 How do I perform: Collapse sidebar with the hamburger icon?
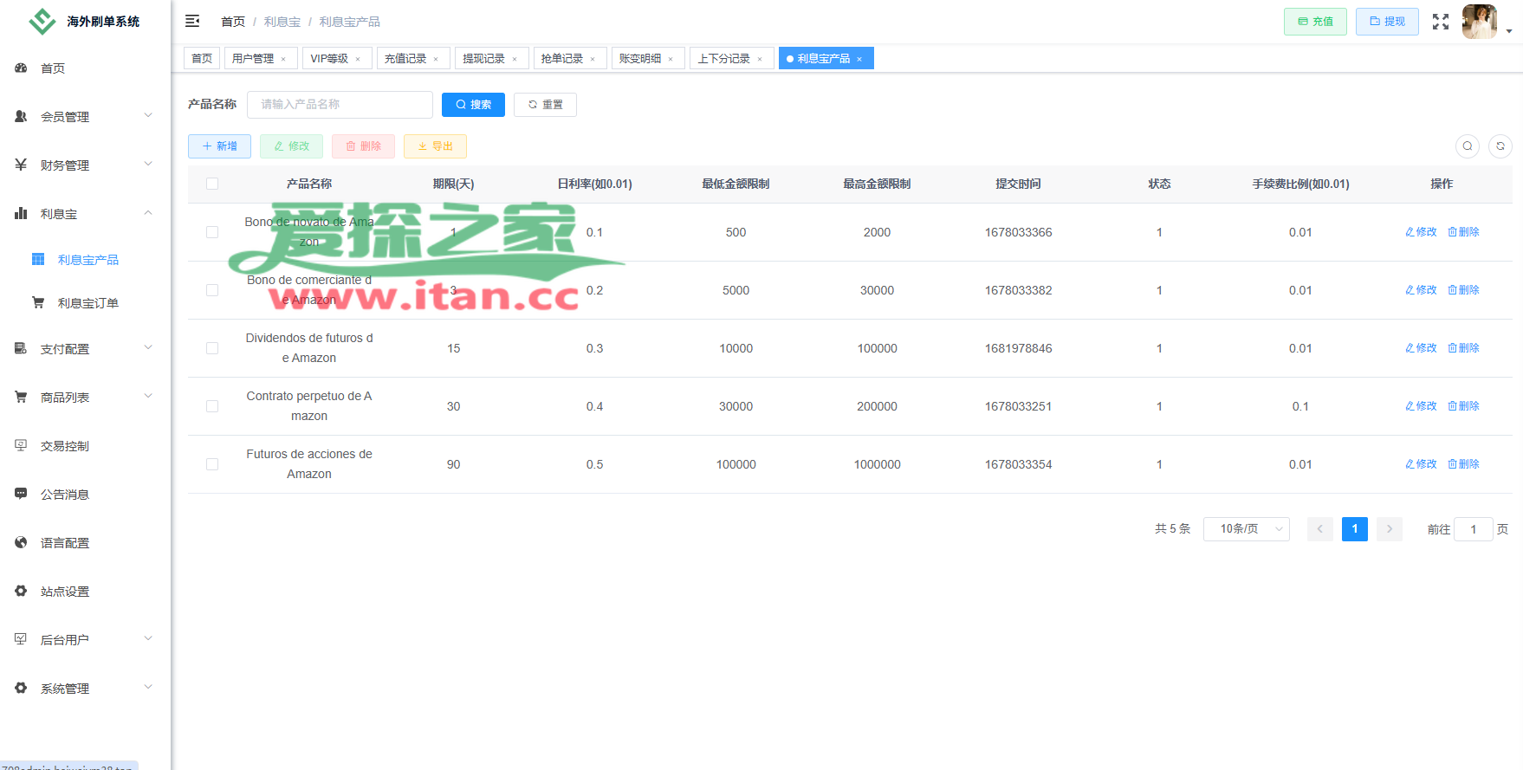click(192, 21)
